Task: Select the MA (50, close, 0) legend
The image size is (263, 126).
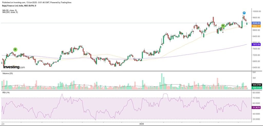Action: click(10, 10)
